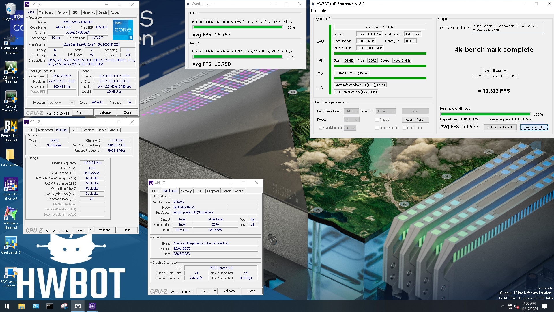Viewport: 554px width, 312px height.
Task: Click Overkill output window title icon
Action: [188, 4]
